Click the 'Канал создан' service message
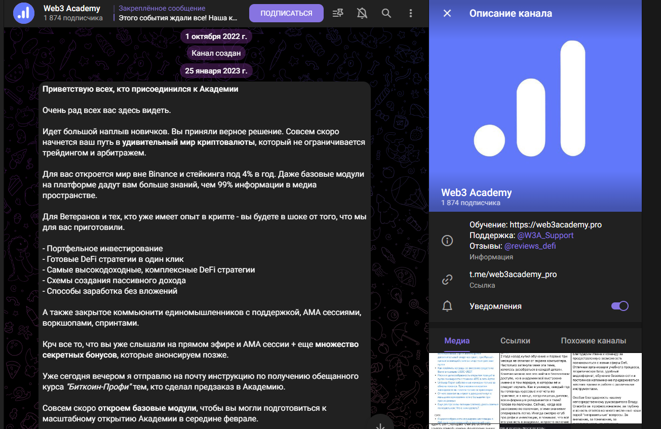This screenshot has width=661, height=429. (x=216, y=53)
